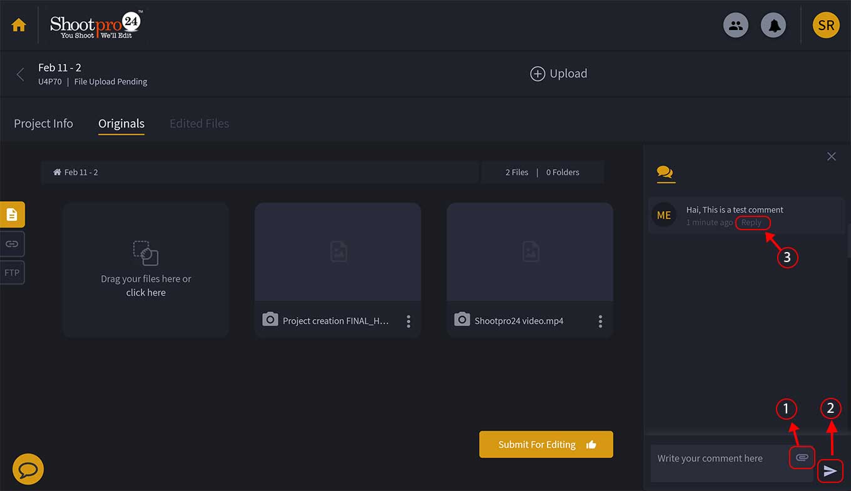Send the comment with arrow icon
The width and height of the screenshot is (851, 491).
pyautogui.click(x=830, y=471)
